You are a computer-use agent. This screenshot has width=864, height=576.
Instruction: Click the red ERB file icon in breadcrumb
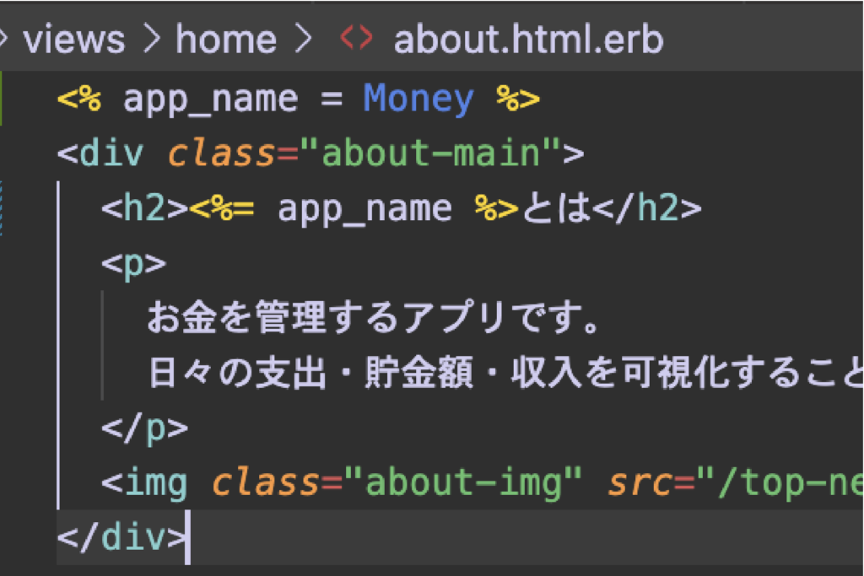pyautogui.click(x=355, y=39)
